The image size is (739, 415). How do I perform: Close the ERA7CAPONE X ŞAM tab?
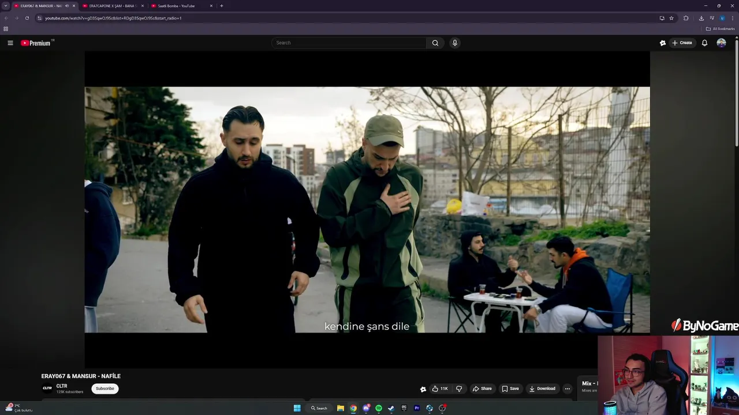pos(143,6)
